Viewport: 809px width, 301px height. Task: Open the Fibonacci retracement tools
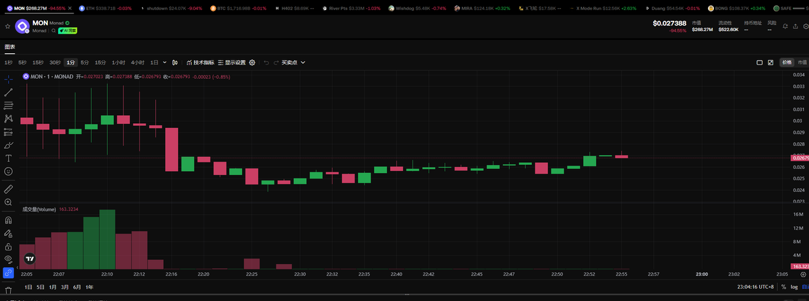(x=8, y=106)
